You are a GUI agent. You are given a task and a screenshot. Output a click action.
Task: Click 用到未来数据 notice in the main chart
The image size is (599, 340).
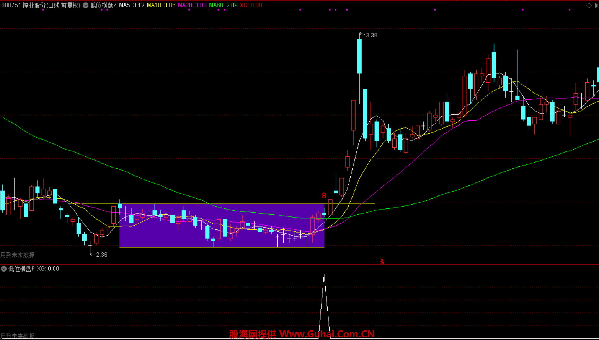[18, 255]
